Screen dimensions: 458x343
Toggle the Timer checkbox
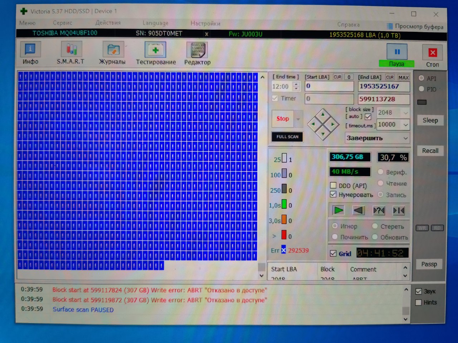pos(275,98)
